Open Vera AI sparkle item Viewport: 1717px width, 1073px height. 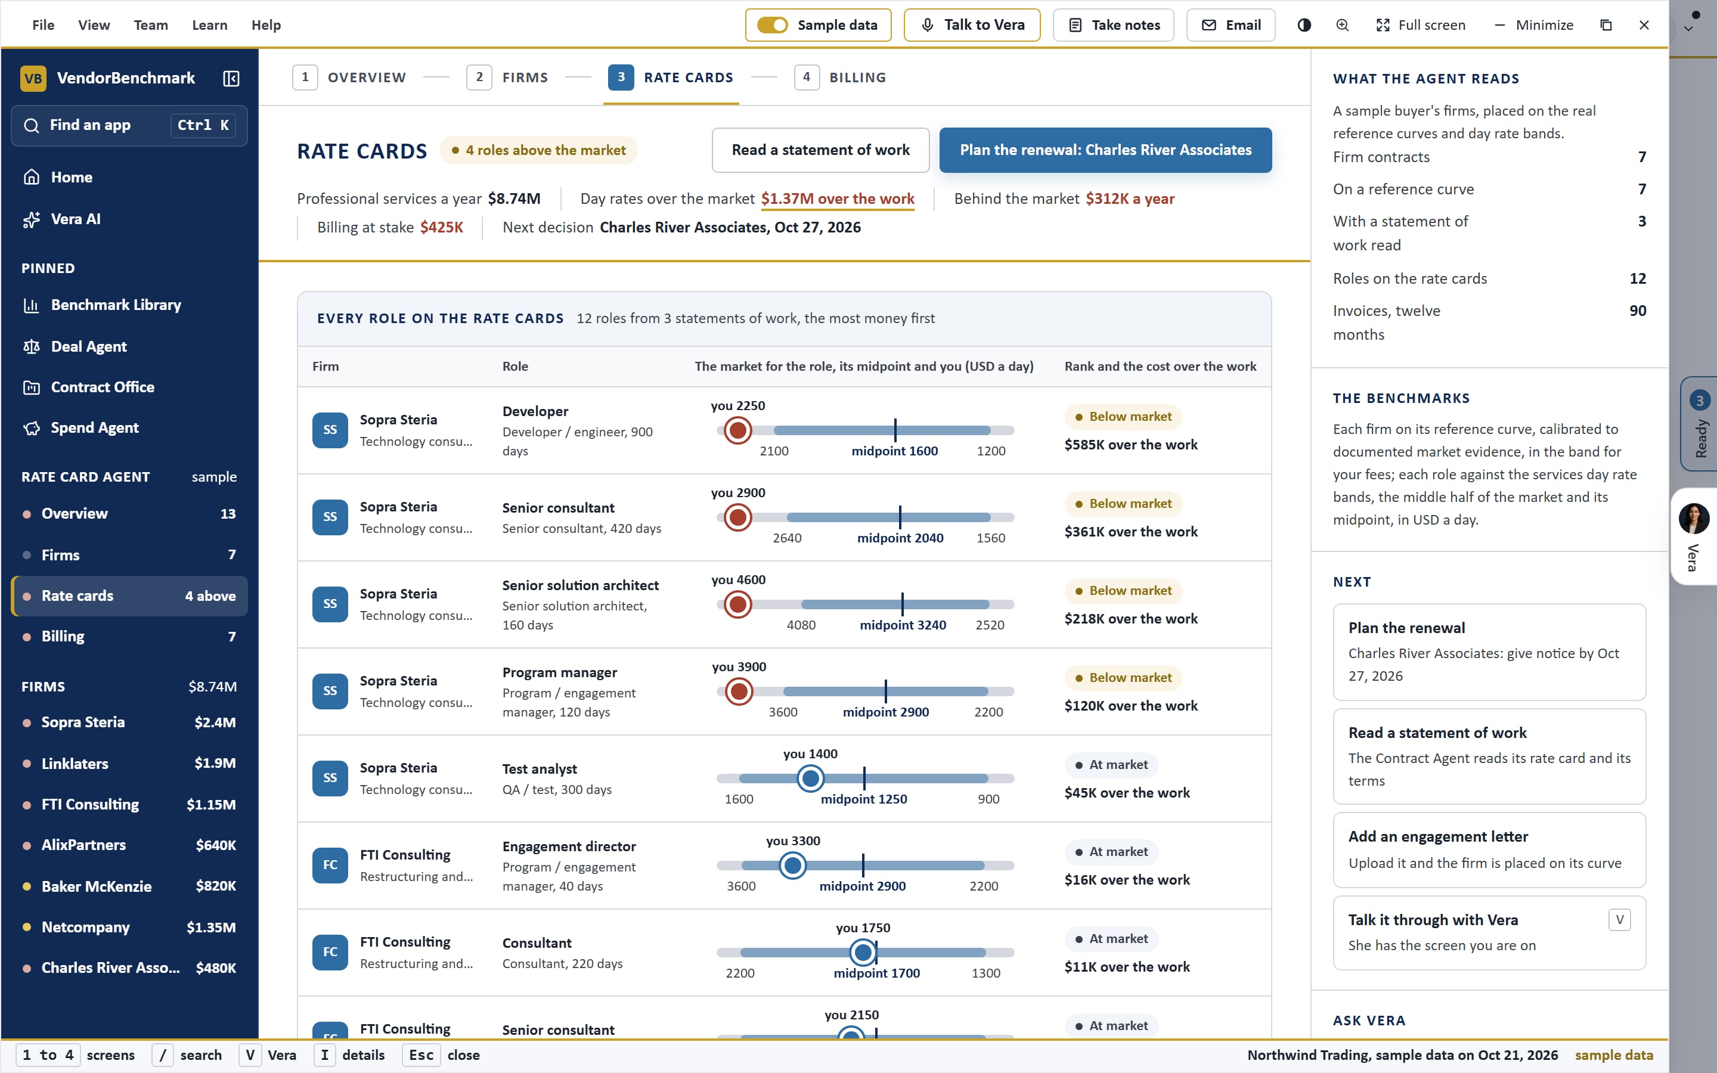click(x=129, y=219)
